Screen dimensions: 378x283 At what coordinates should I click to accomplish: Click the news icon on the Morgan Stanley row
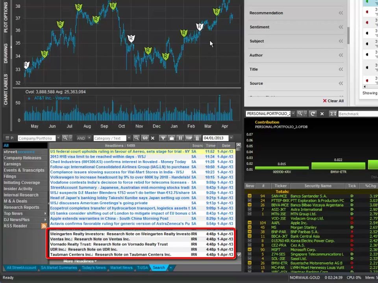pos(250,227)
